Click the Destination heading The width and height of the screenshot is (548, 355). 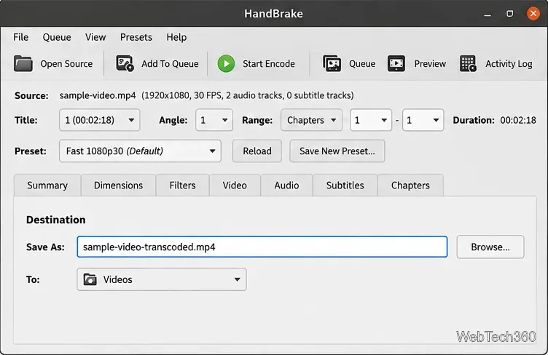56,220
